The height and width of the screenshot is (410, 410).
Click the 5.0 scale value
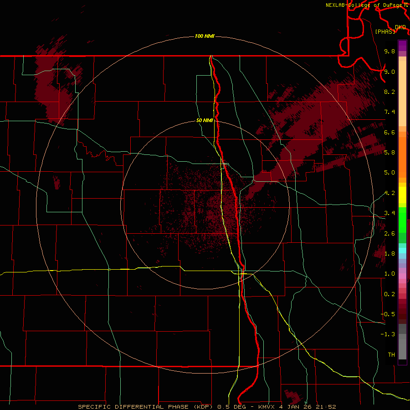[389, 173]
